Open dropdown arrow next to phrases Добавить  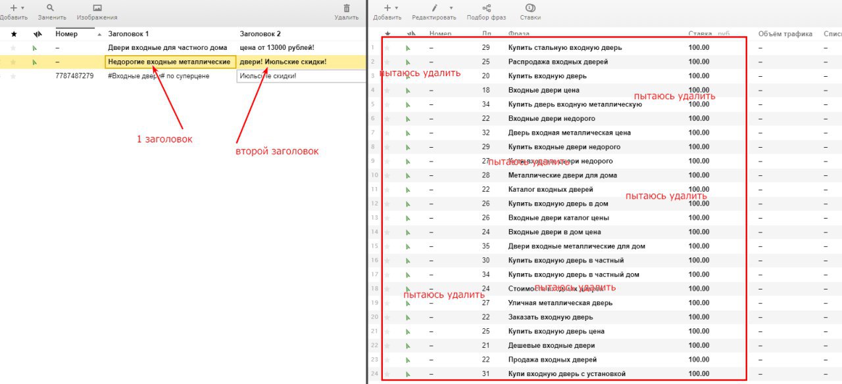click(398, 8)
